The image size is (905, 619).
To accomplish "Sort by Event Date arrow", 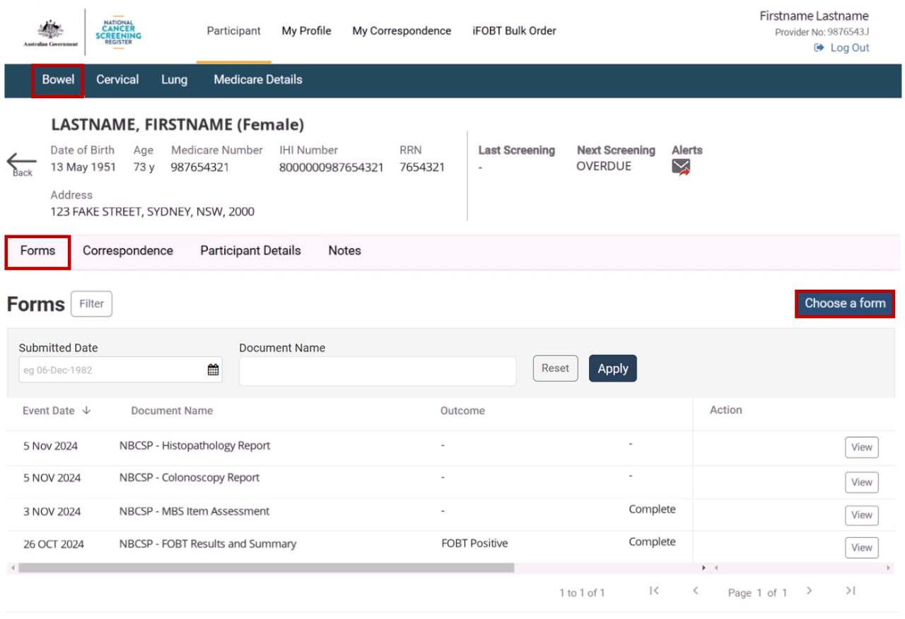I will [86, 410].
